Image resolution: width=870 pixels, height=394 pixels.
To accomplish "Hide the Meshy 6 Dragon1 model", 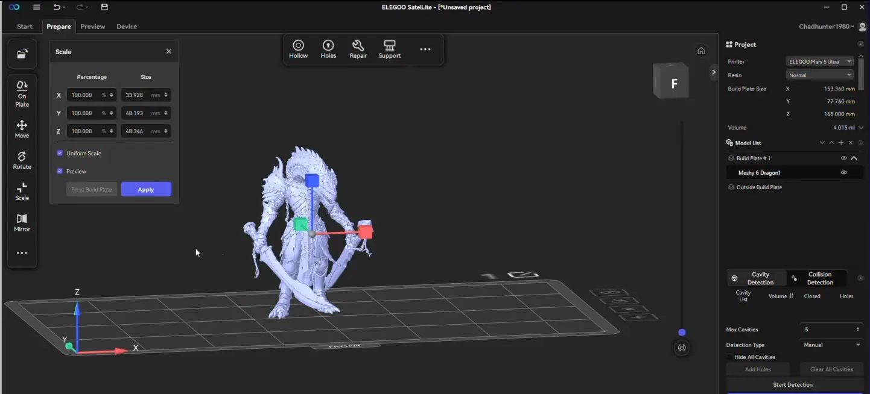I will (x=843, y=172).
